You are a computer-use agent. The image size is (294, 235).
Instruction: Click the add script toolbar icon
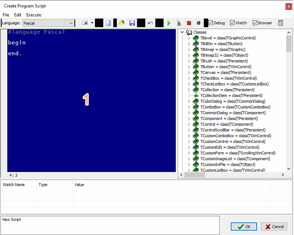pos(85,23)
